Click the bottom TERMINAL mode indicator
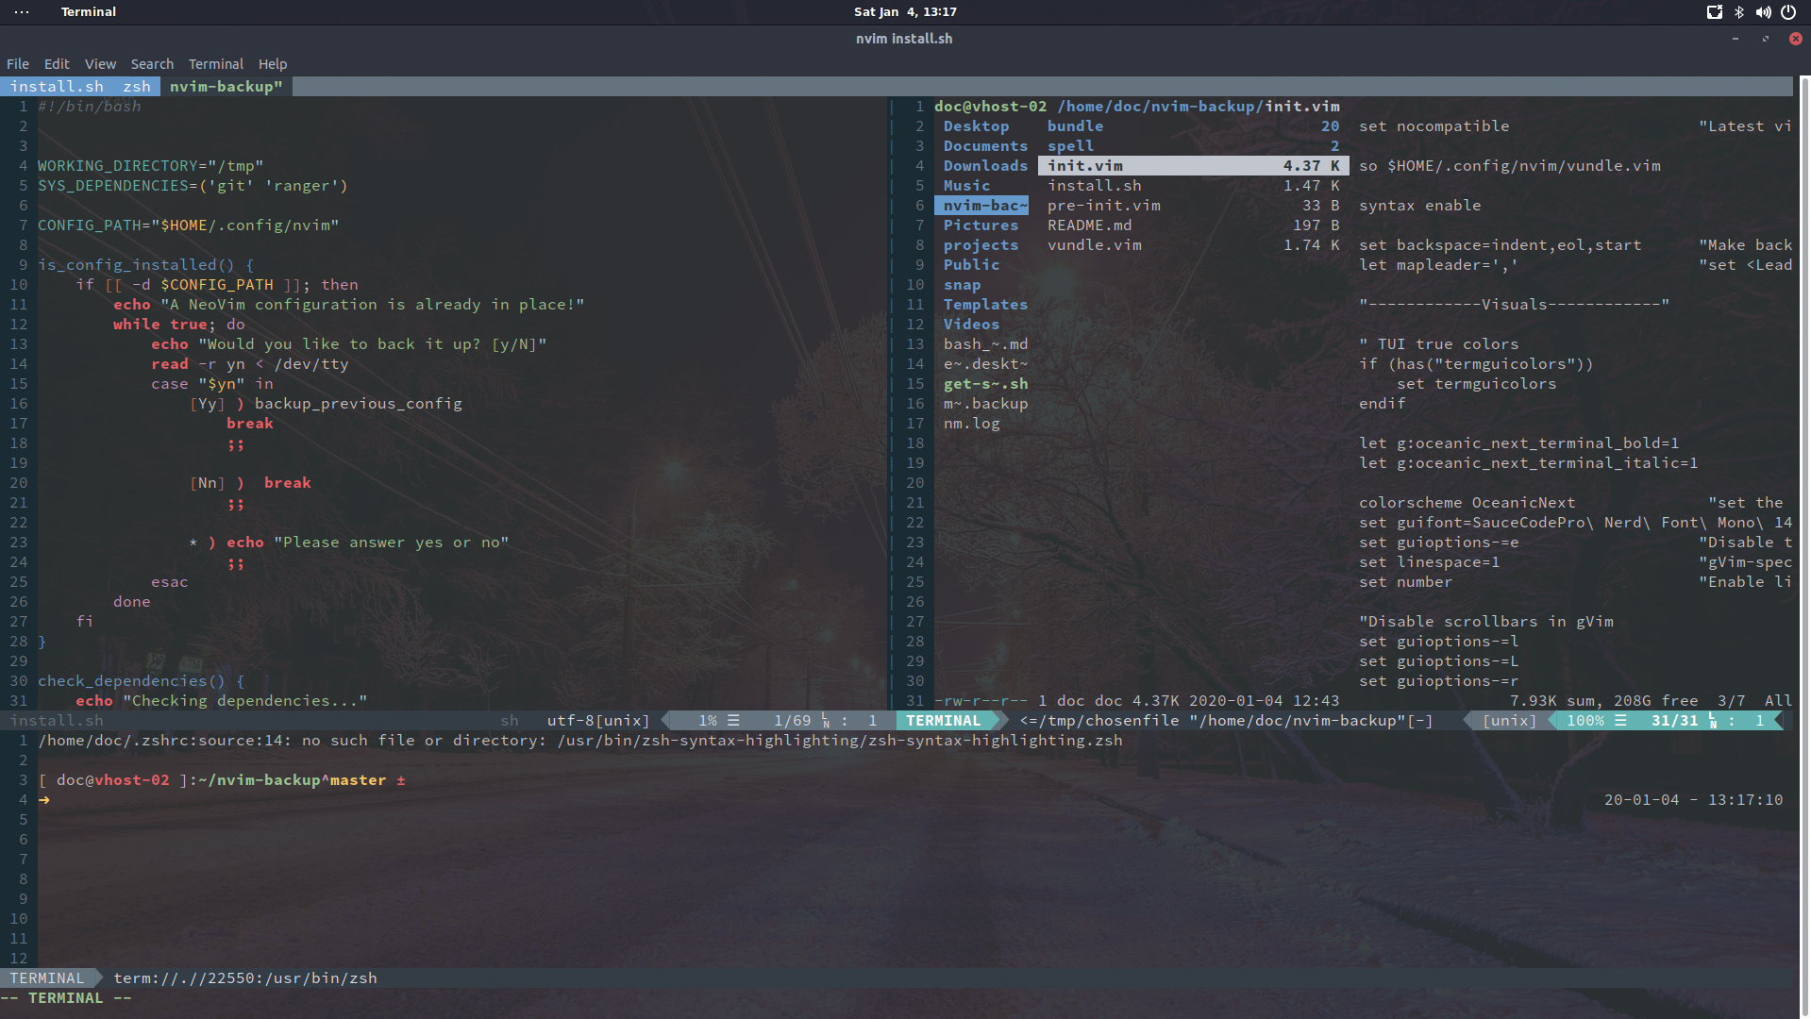 pos(46,978)
